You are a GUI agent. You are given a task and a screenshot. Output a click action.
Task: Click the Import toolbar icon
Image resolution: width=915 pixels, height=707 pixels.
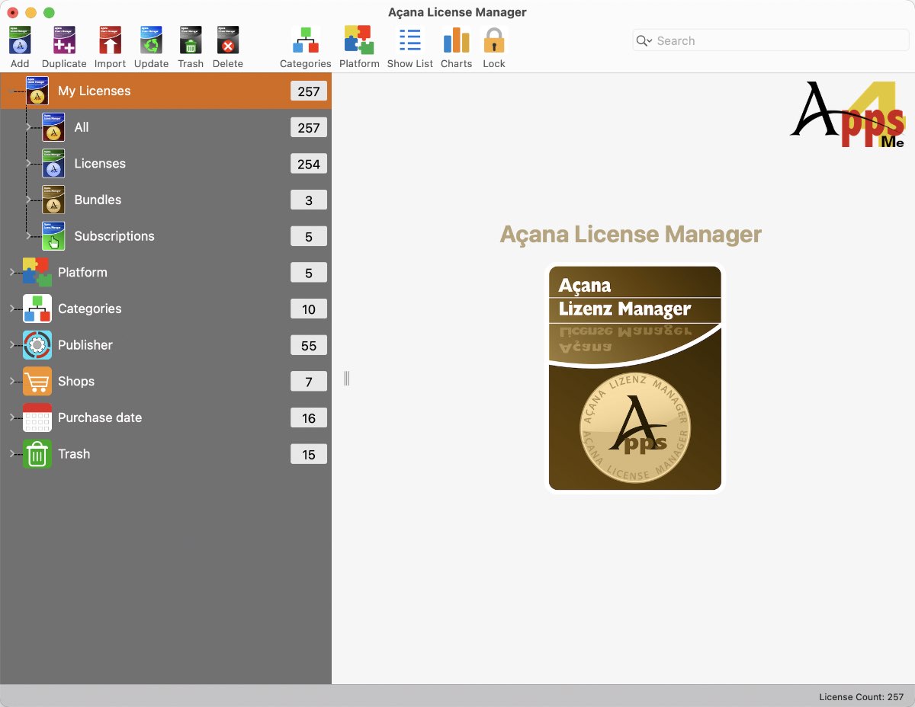coord(110,40)
